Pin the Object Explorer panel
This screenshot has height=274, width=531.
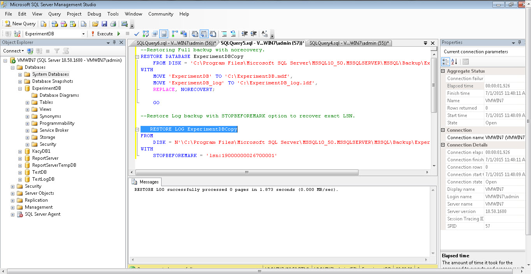(x=114, y=42)
